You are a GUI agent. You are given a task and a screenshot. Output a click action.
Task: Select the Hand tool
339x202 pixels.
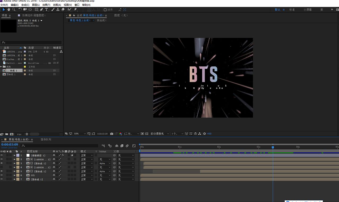coord(9,10)
